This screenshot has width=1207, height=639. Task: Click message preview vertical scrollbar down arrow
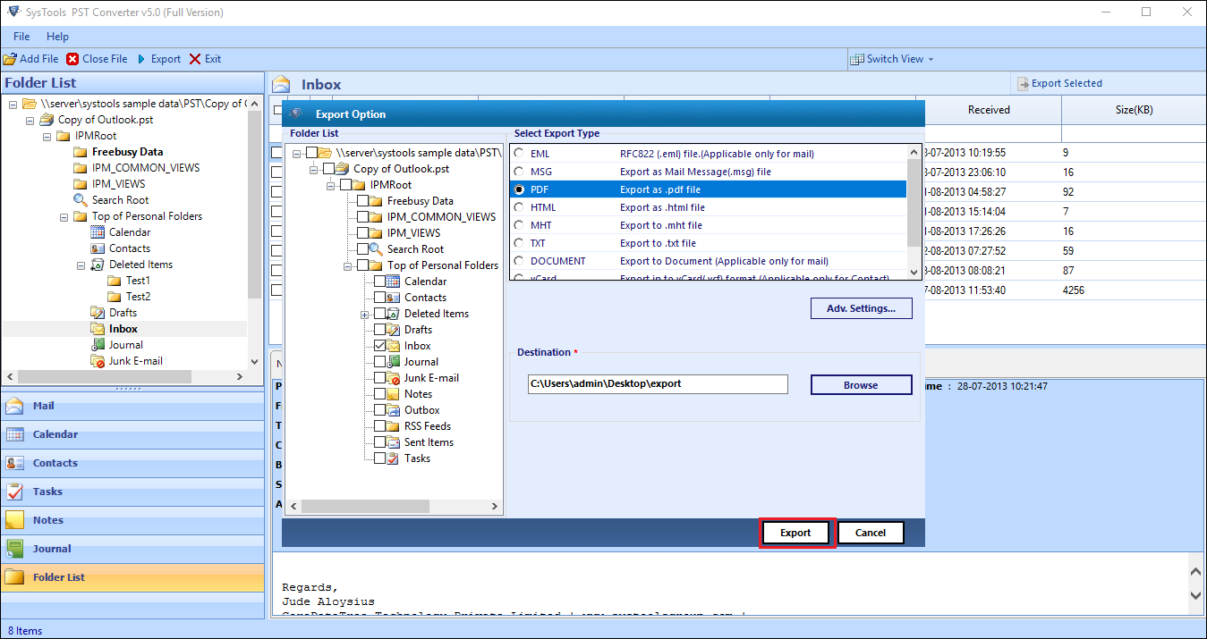coord(1196,595)
